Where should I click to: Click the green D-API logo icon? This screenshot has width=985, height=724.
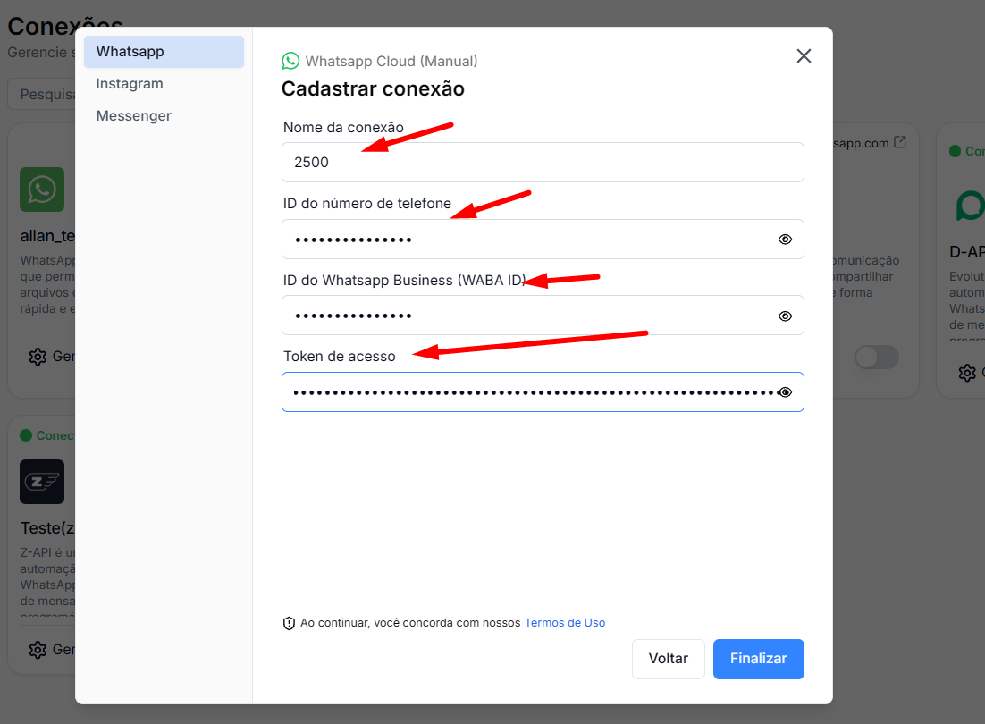(x=970, y=206)
